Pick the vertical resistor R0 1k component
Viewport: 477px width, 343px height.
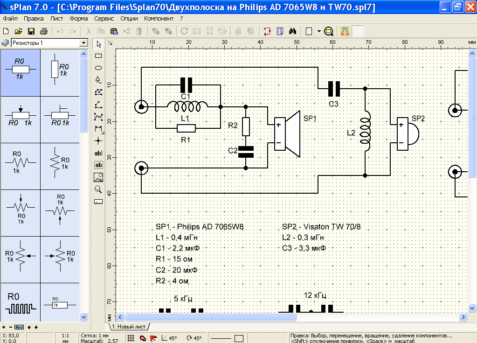[x=60, y=73]
